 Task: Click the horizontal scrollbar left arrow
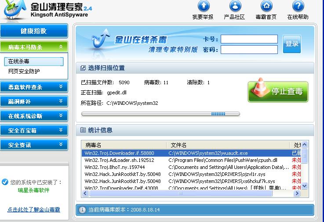tap(85, 193)
